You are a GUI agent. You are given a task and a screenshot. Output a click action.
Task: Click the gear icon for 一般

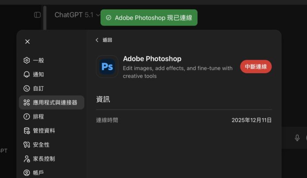coord(27,60)
